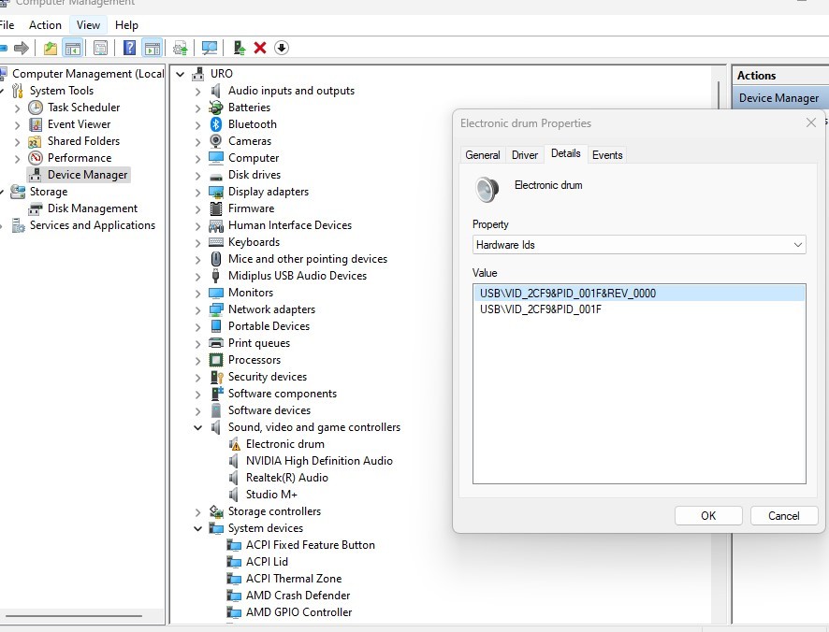Click the Bluetooth category icon
829x632 pixels.
tap(216, 124)
